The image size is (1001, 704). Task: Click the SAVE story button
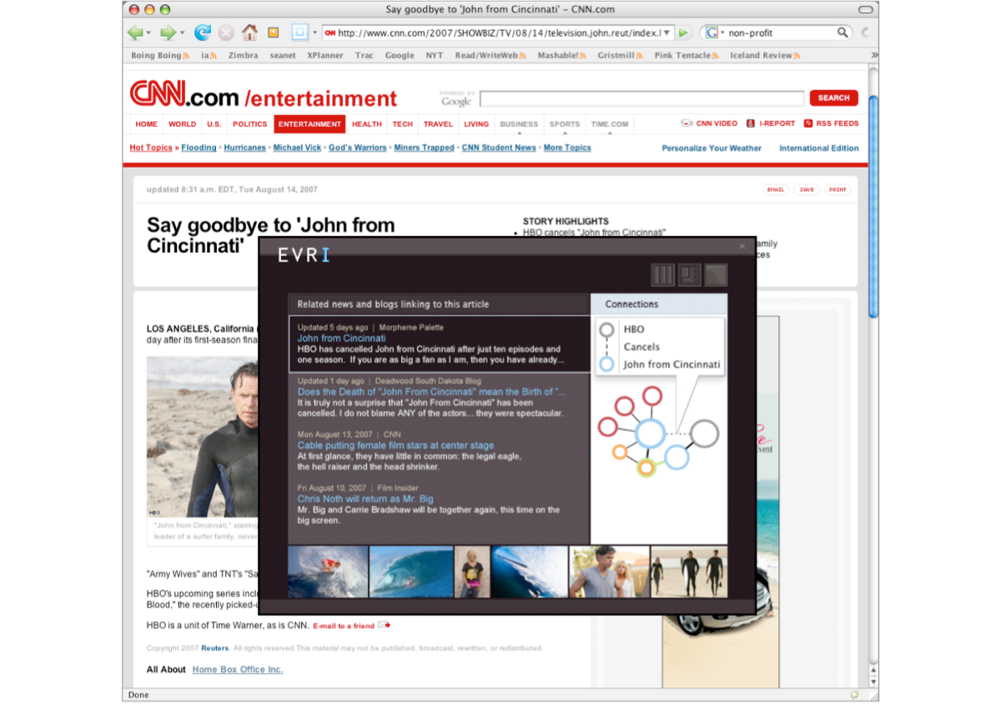click(807, 189)
